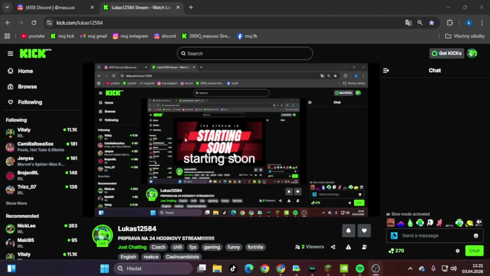Open Vitaly channel under Following
Viewport: 490px width, 276px height.
pos(41,132)
